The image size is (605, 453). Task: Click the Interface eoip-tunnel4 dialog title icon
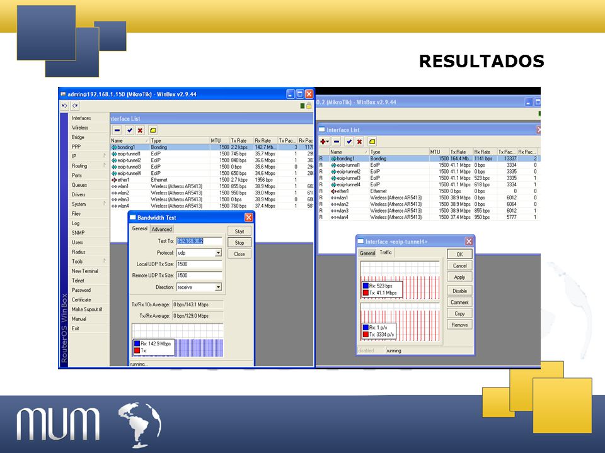coord(360,241)
